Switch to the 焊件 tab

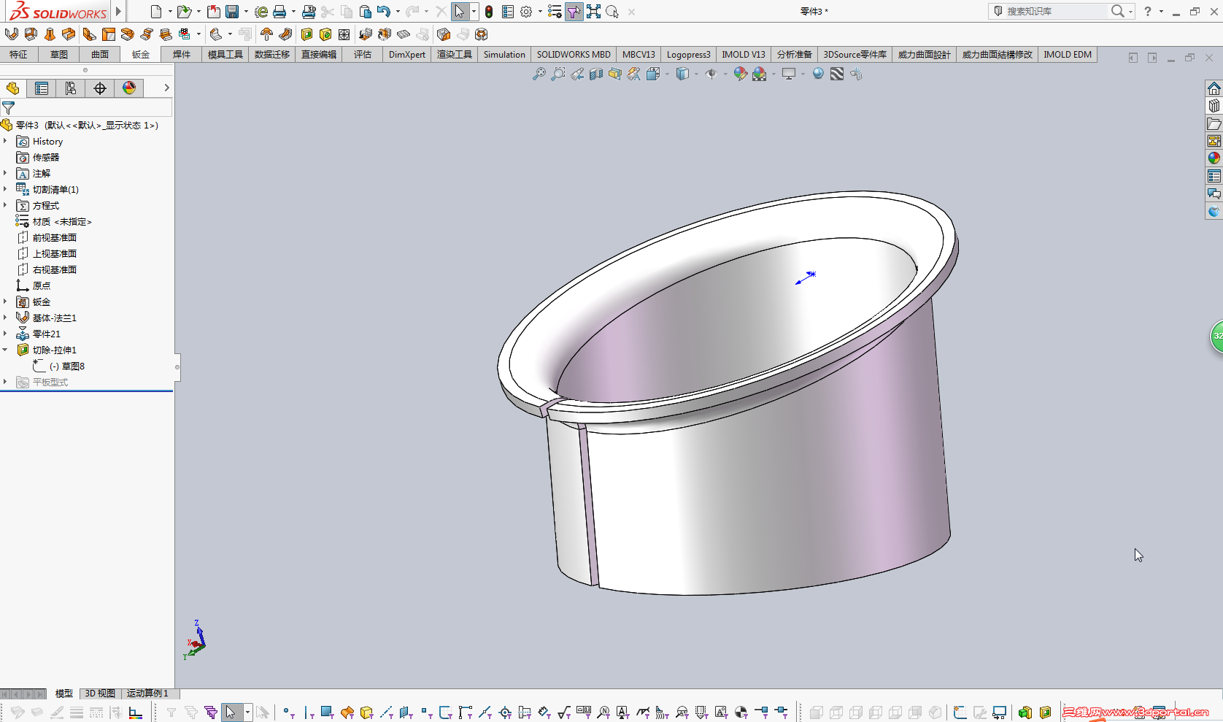point(182,55)
